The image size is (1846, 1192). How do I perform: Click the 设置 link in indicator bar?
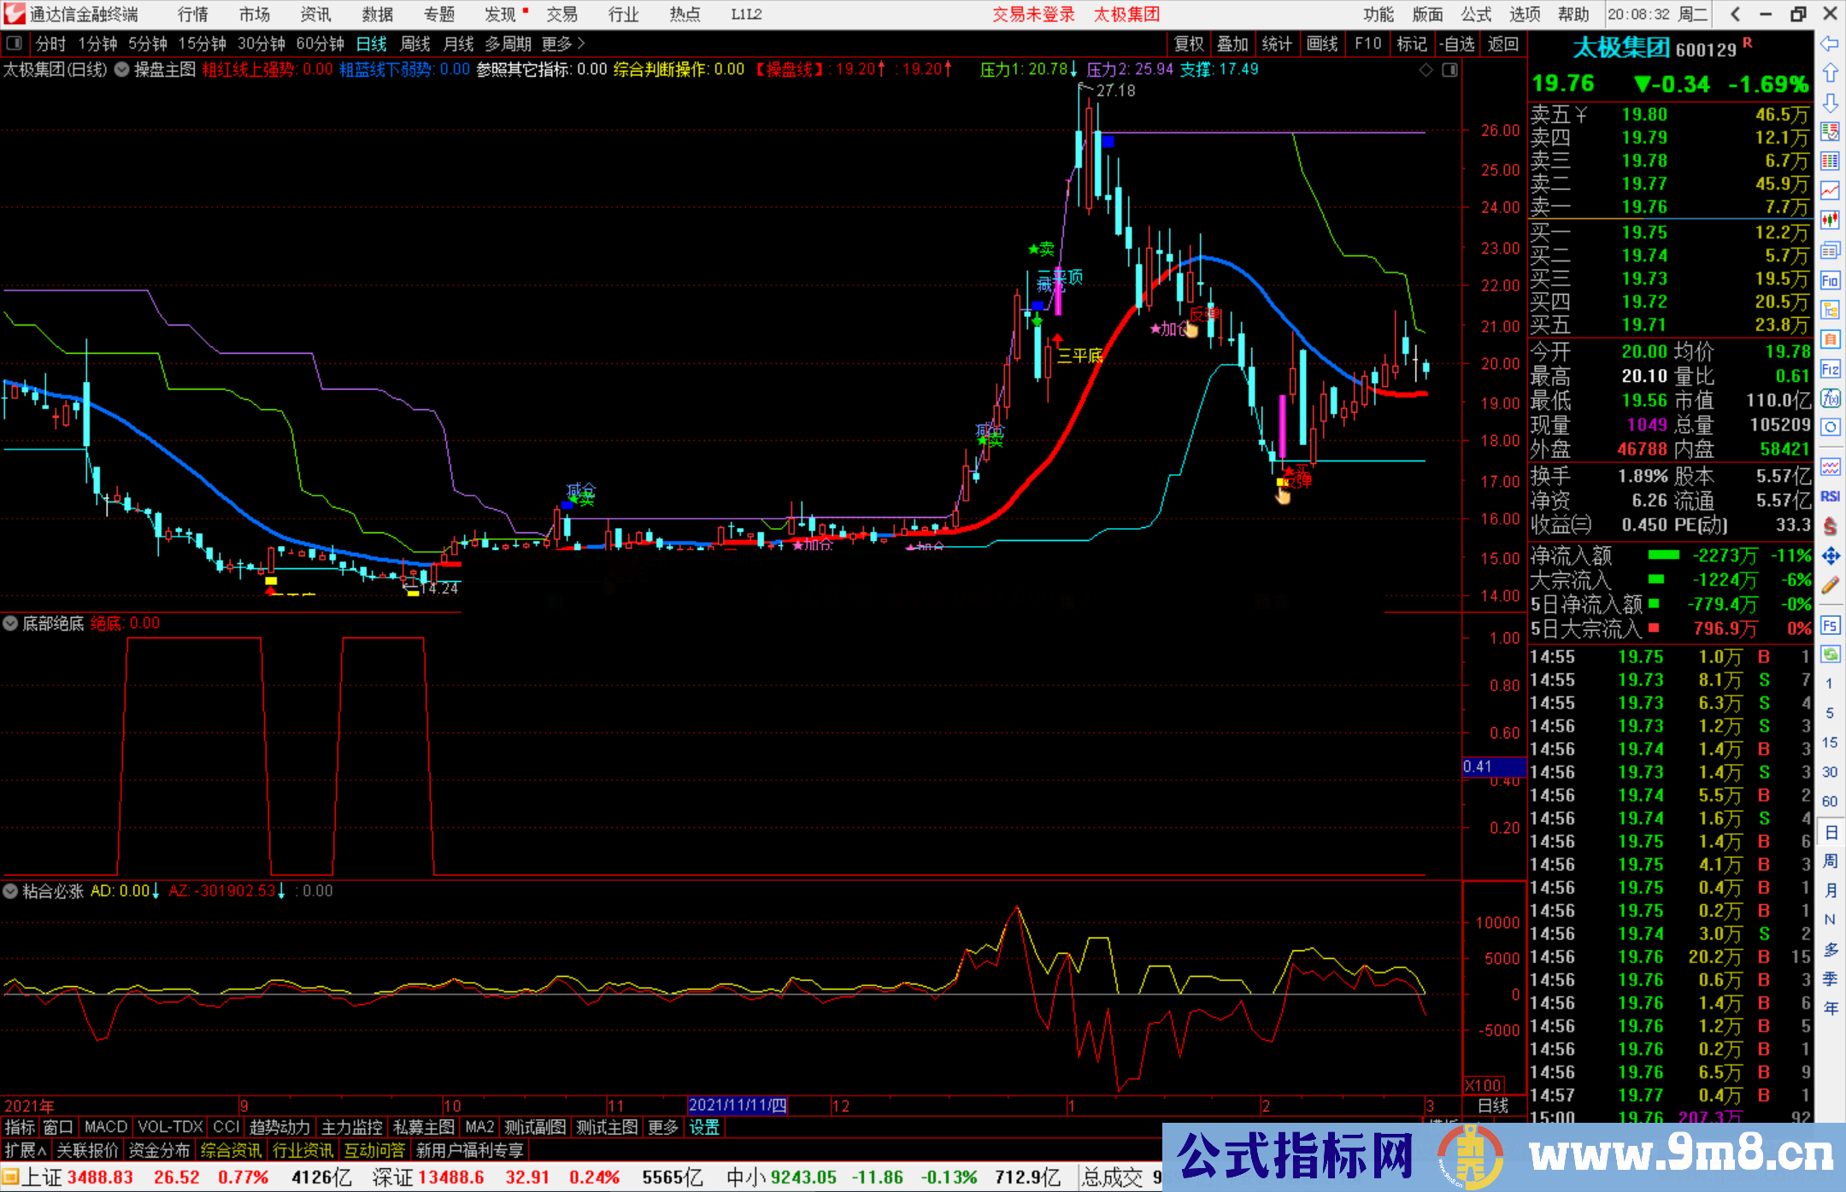pyautogui.click(x=703, y=1127)
